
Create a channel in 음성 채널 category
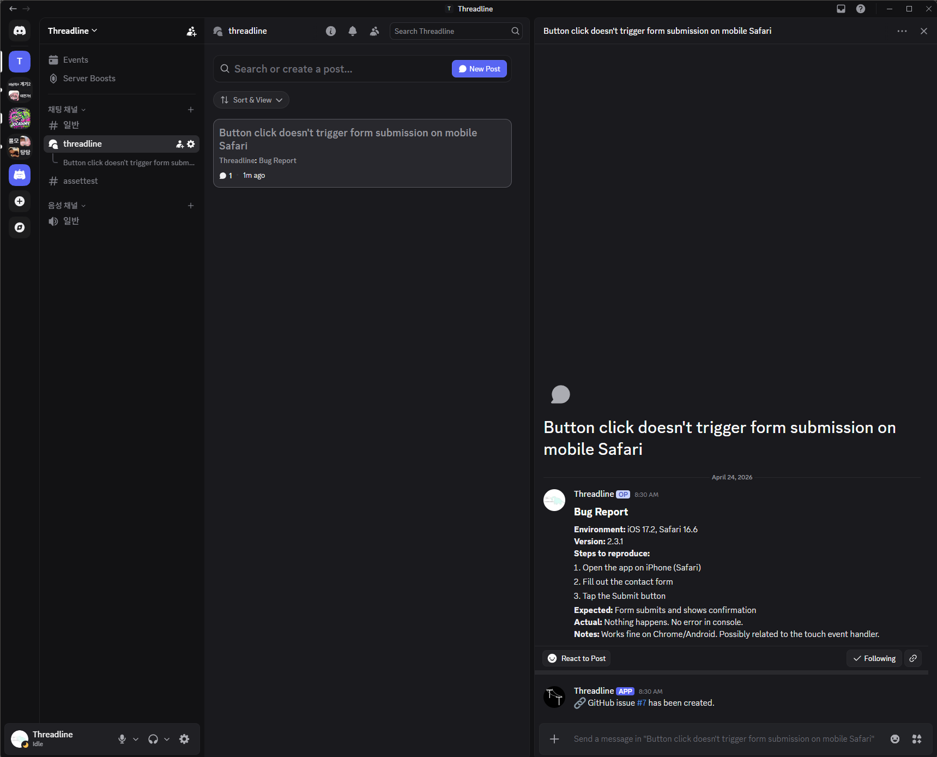[x=191, y=206]
